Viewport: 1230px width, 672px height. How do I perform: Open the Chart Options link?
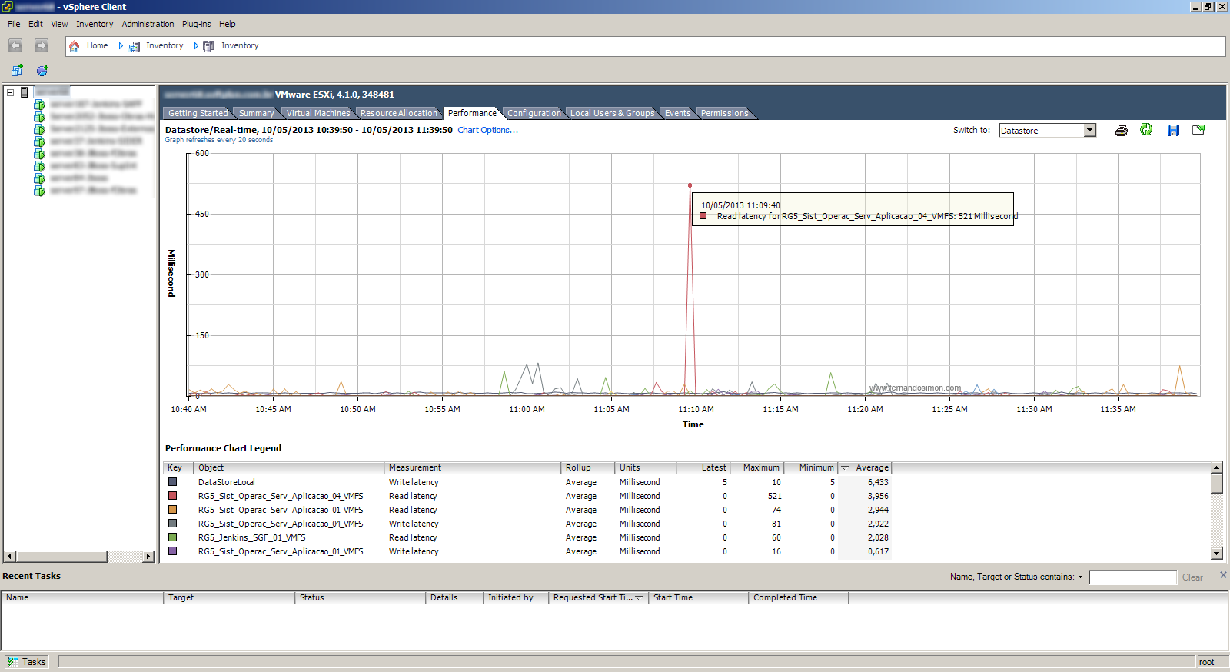487,130
